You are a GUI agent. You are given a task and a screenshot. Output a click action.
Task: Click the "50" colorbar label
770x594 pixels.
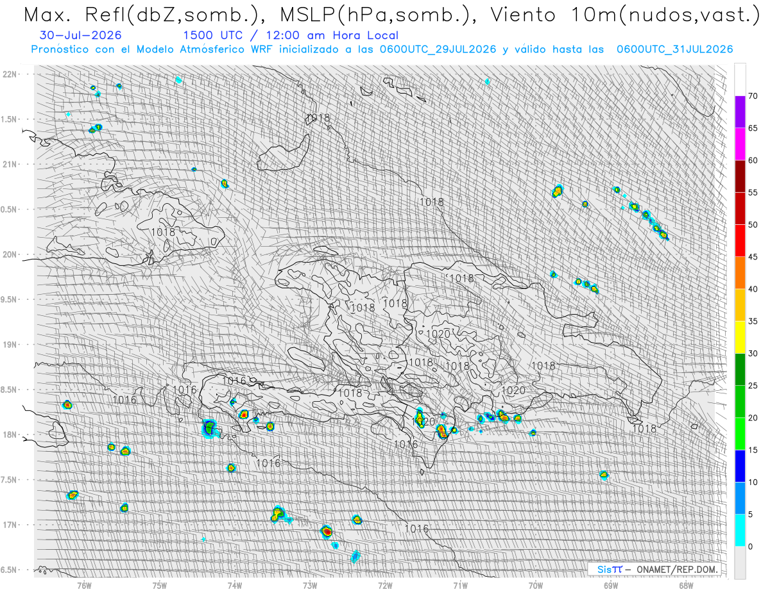(x=753, y=224)
